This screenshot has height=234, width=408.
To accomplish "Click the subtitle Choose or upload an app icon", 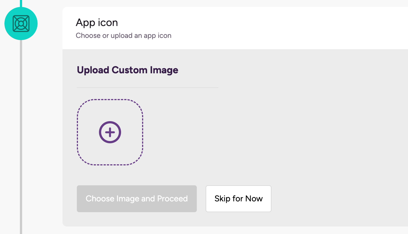I will (124, 35).
